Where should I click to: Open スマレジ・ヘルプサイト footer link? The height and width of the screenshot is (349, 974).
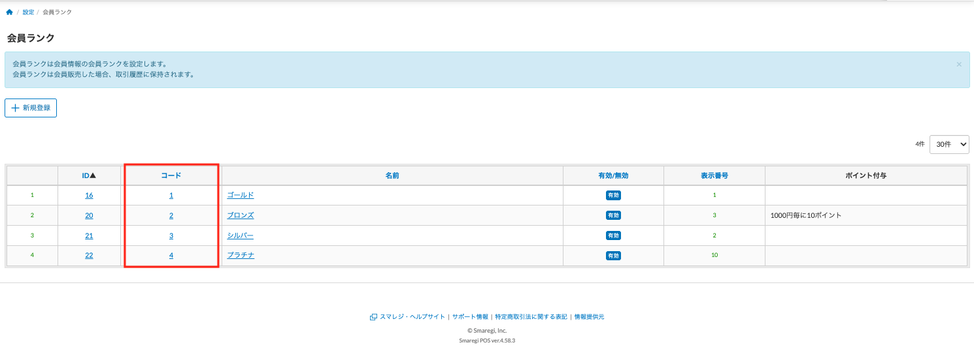(x=412, y=317)
